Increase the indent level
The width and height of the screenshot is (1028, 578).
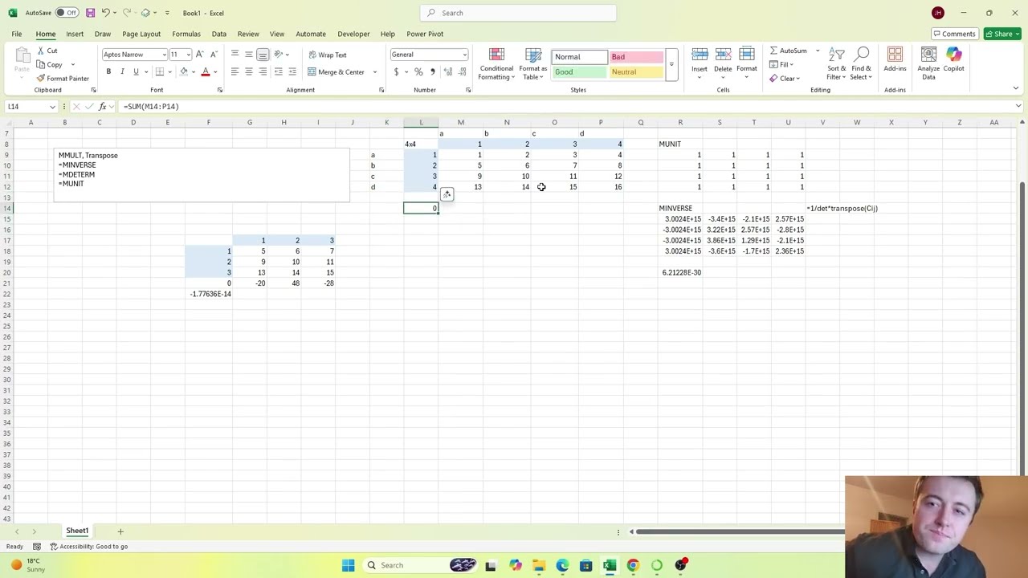point(292,71)
